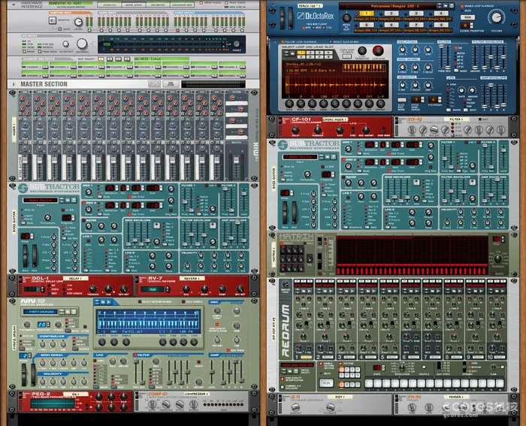Click the Sampling Input monitor speaker icon
Image resolution: width=526 pixels, height=426 pixels.
click(53, 21)
